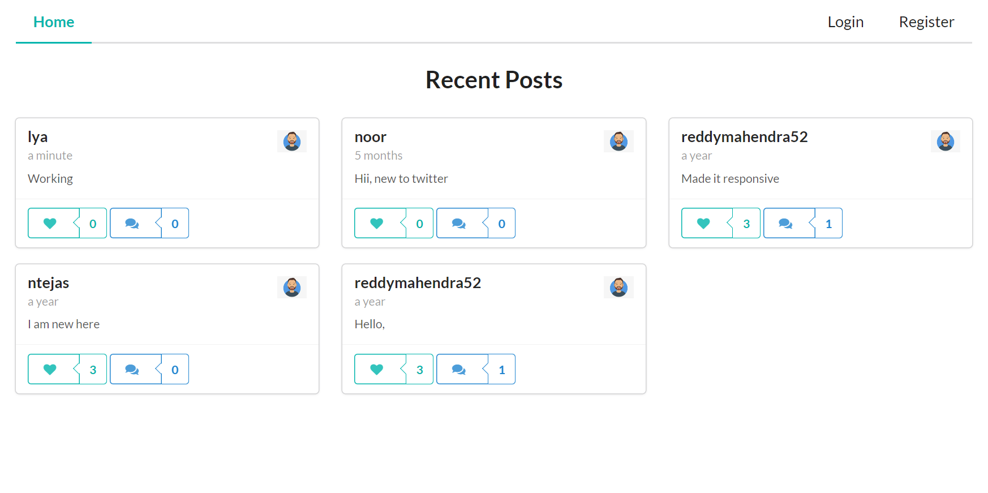Go to the Register page

[926, 22]
